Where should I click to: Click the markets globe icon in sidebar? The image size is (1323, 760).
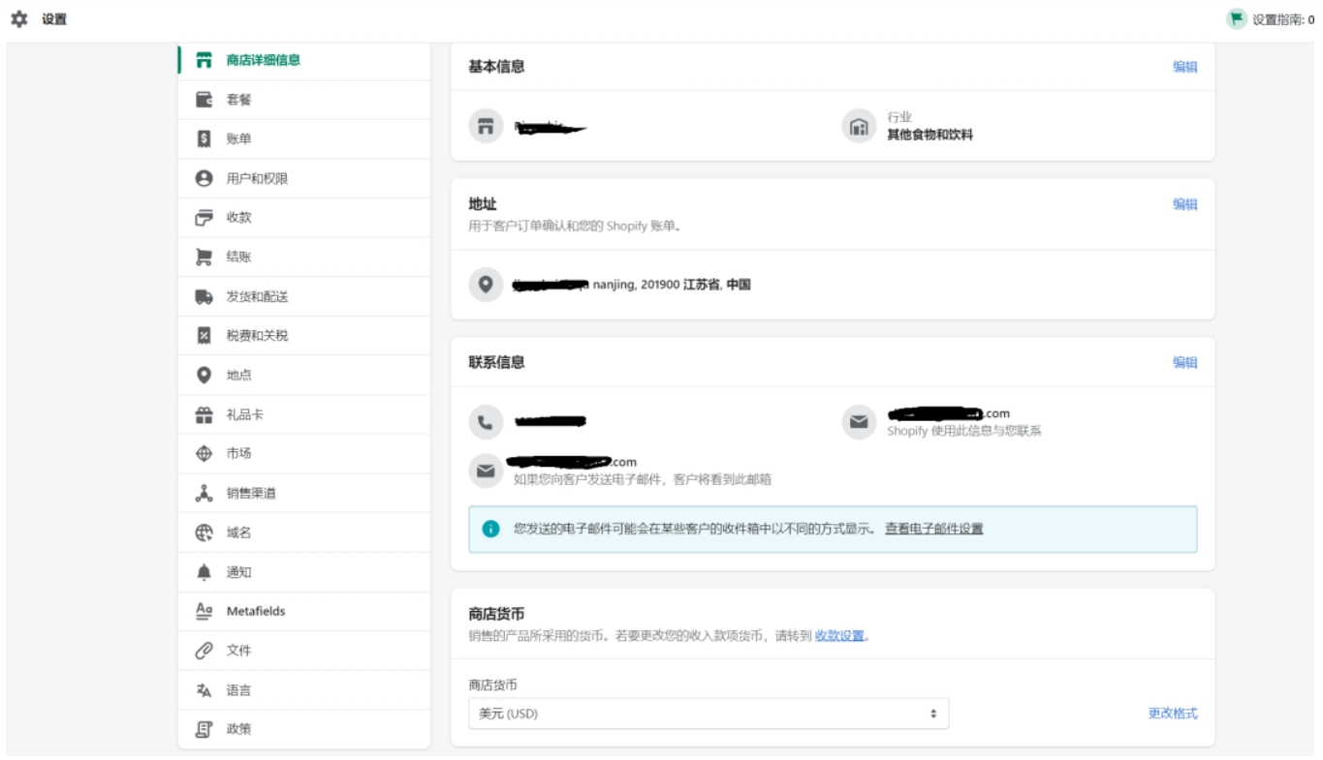coord(204,453)
